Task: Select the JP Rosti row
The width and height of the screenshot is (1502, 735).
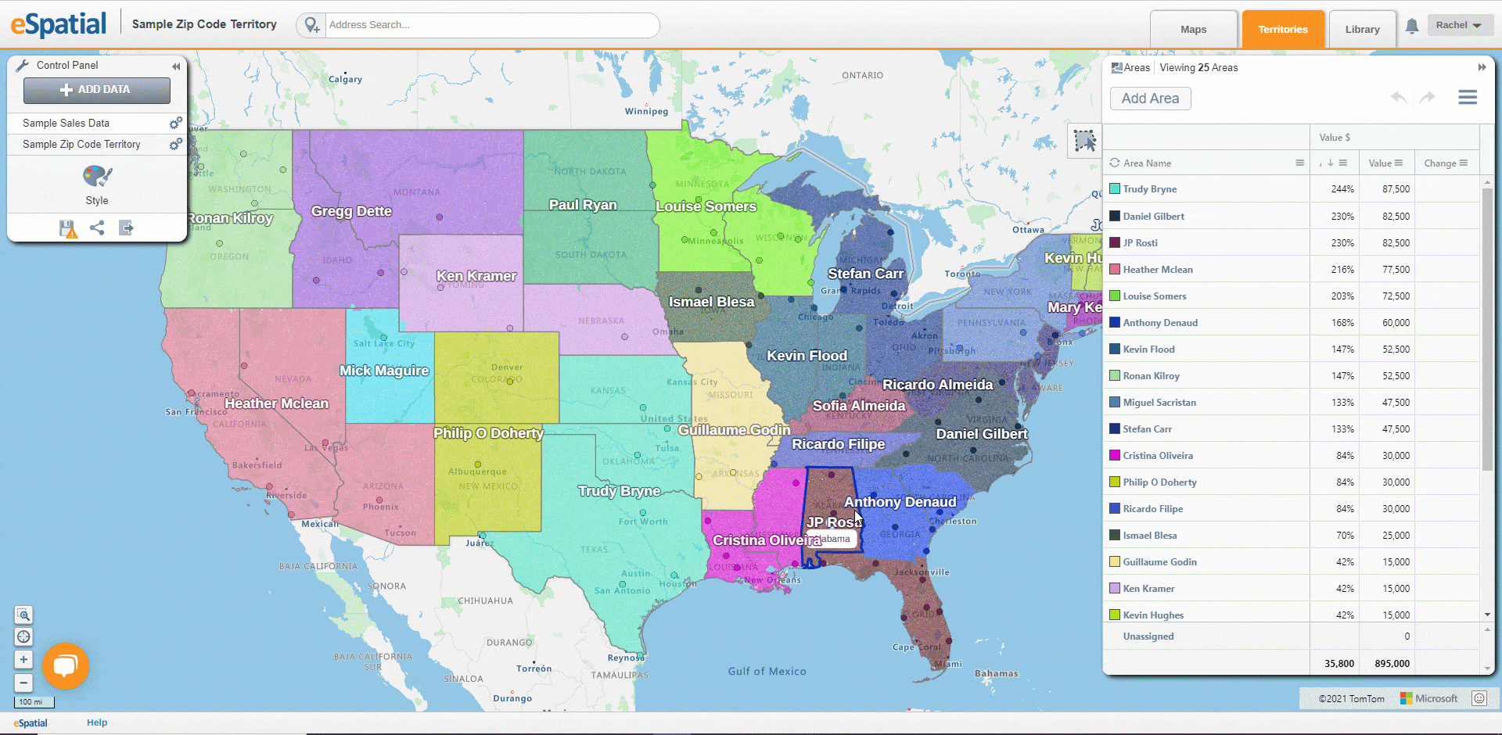Action: pos(1291,242)
